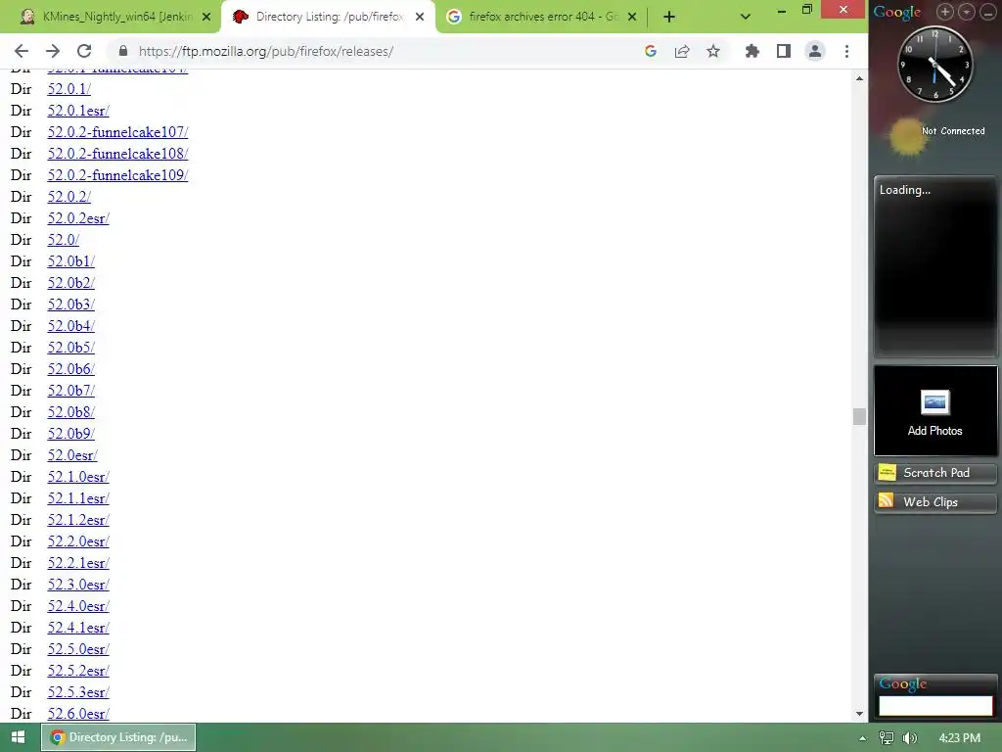Open the 52.0b5/ beta directory

tap(70, 348)
